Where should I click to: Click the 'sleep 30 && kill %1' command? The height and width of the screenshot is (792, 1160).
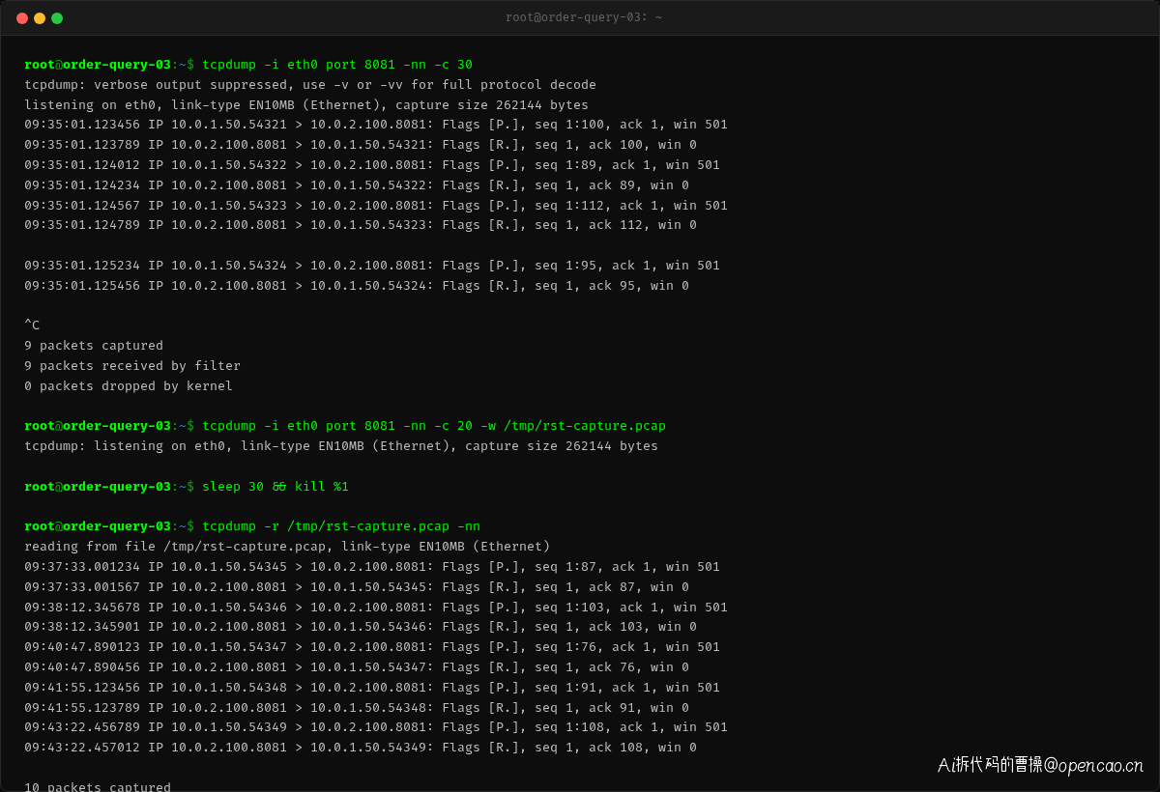[275, 487]
